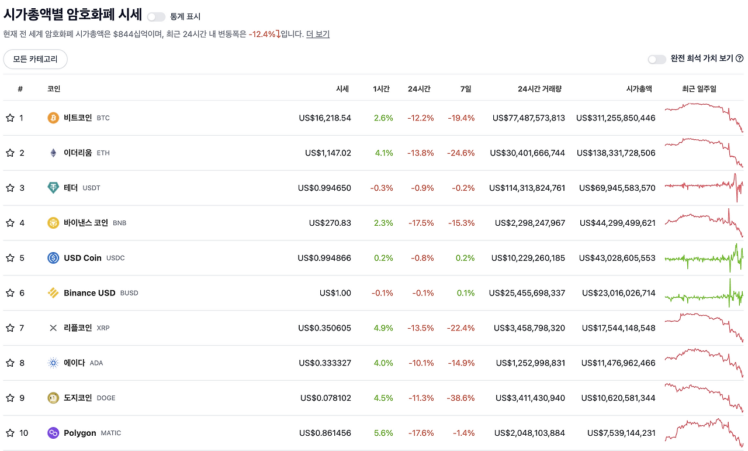View Tether's weekly sparkline chart

tap(704, 187)
